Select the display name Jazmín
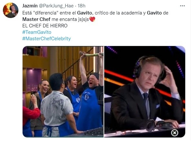This screenshot has width=191, height=141. (30, 6)
